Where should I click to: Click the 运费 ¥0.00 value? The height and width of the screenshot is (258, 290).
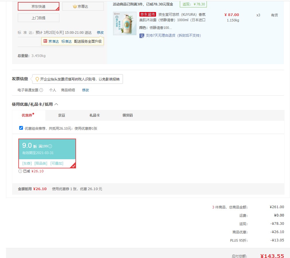[x=279, y=215]
